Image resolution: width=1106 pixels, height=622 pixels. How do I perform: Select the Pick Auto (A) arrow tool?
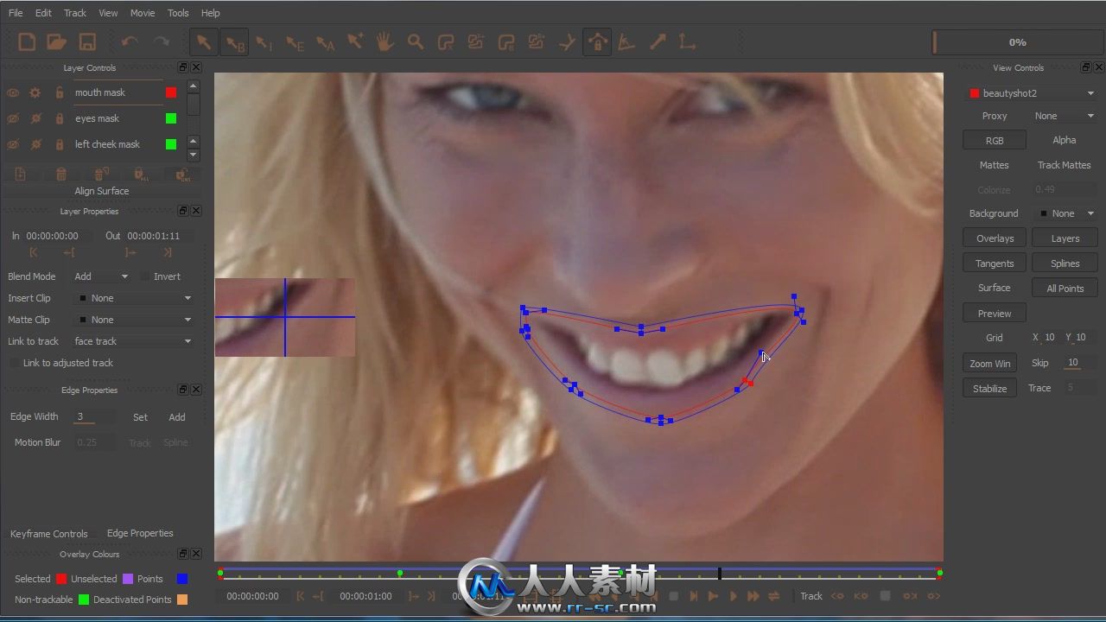pyautogui.click(x=325, y=42)
